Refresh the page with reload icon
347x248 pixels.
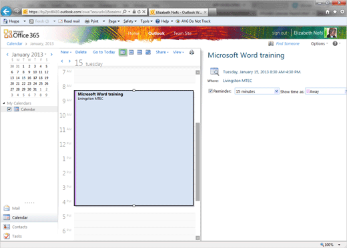pos(139,11)
